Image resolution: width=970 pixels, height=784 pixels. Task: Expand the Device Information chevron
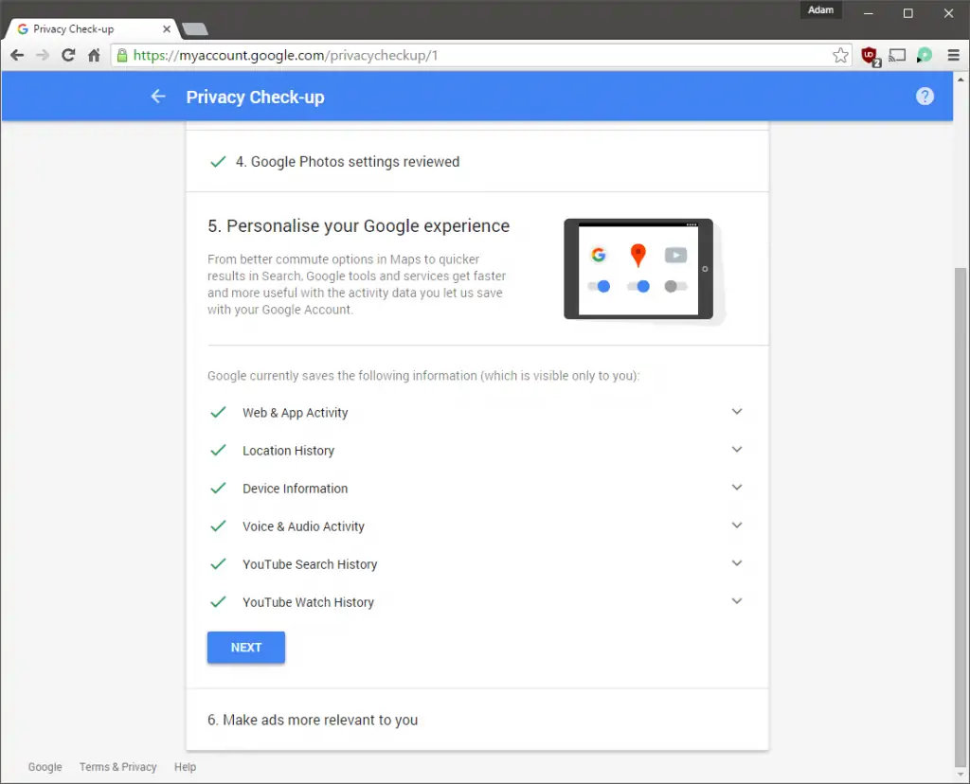737,488
